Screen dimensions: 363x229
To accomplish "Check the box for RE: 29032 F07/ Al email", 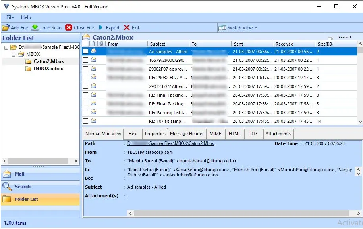I will (86, 77).
